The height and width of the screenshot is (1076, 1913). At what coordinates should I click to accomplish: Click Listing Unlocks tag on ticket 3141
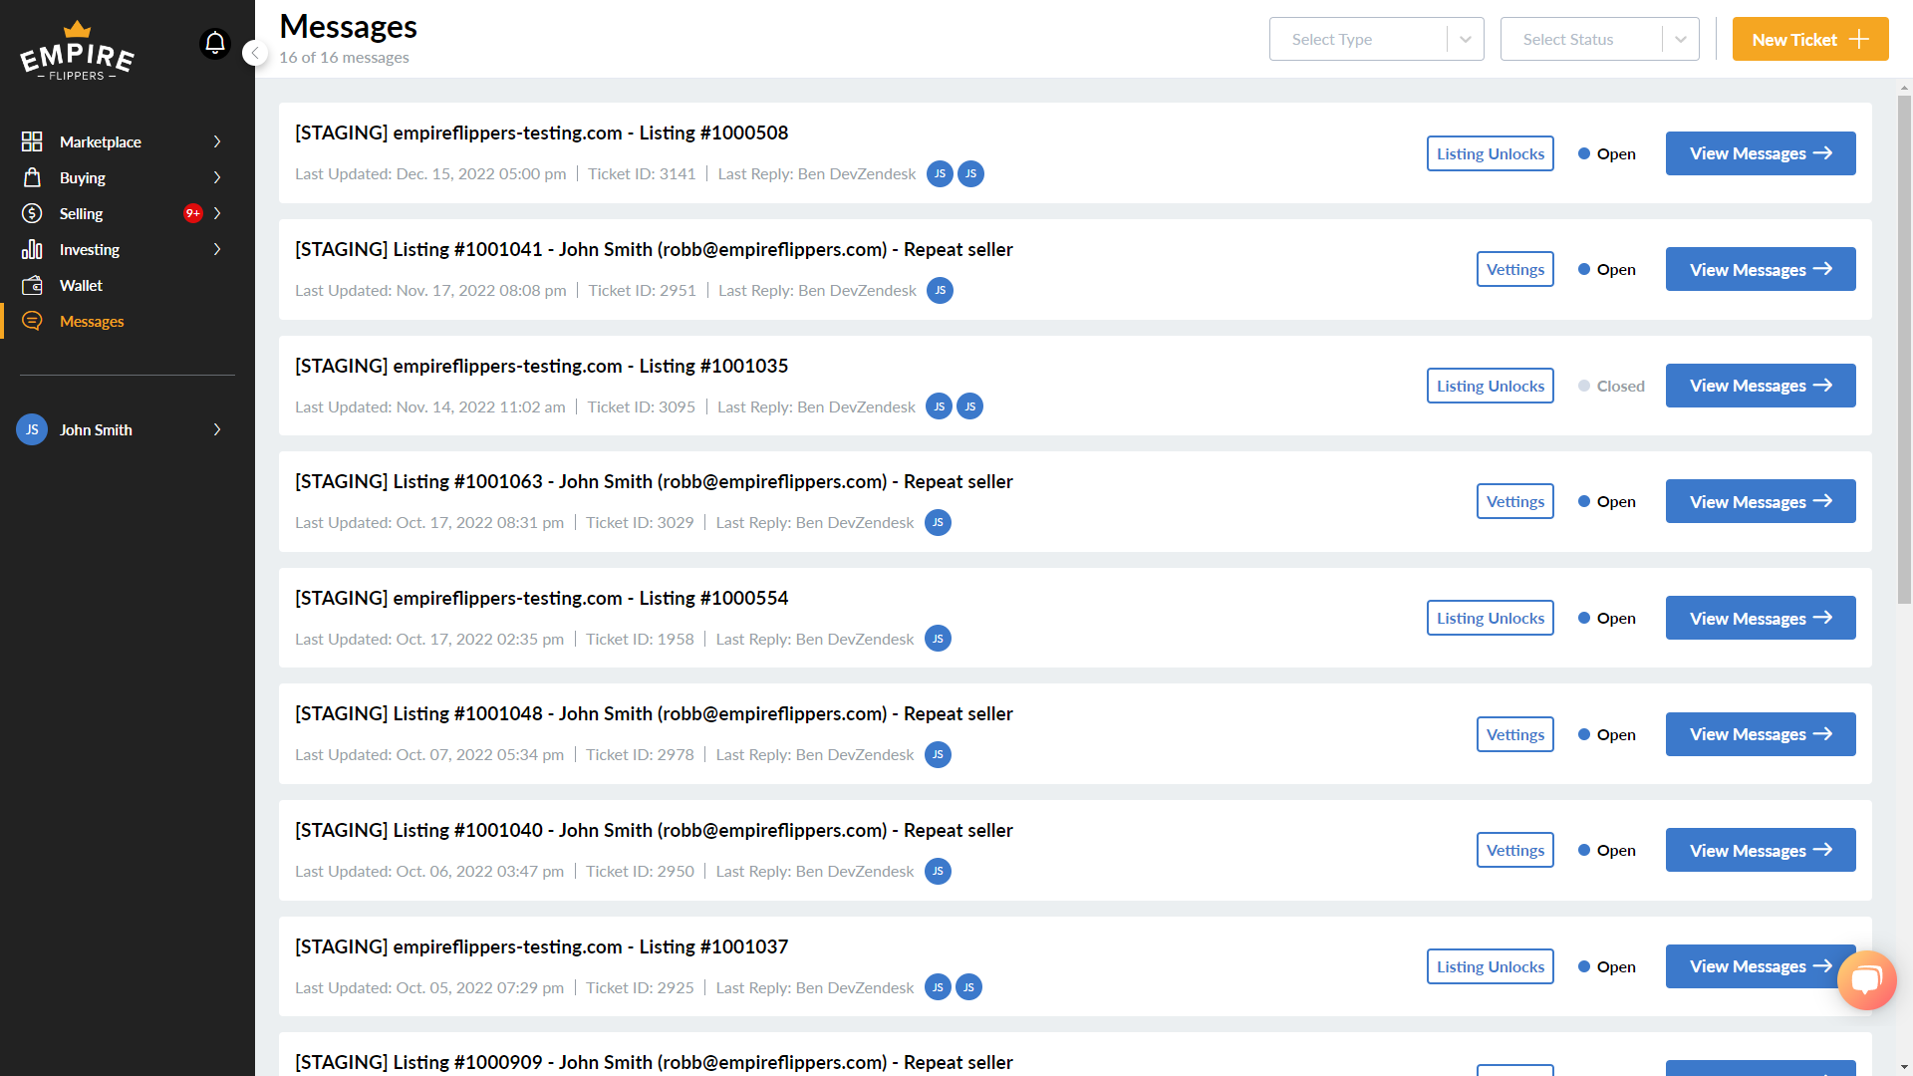coord(1491,153)
